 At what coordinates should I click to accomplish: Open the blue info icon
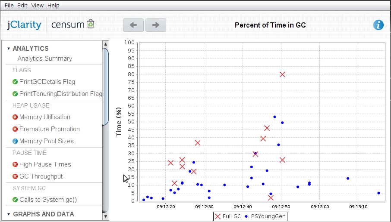(378, 25)
